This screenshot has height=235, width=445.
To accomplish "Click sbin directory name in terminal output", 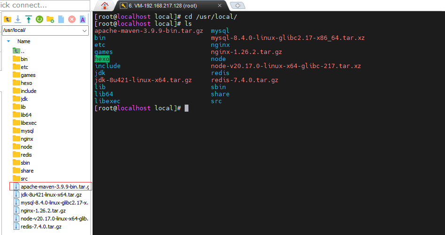I will click(218, 87).
